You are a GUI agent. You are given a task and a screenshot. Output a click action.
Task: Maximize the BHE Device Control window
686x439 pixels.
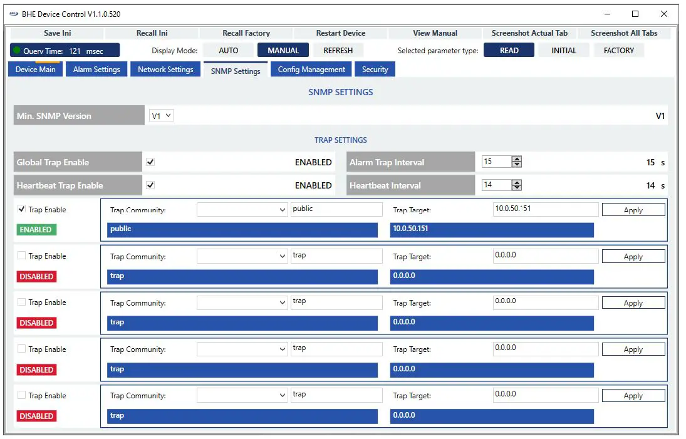pyautogui.click(x=635, y=14)
